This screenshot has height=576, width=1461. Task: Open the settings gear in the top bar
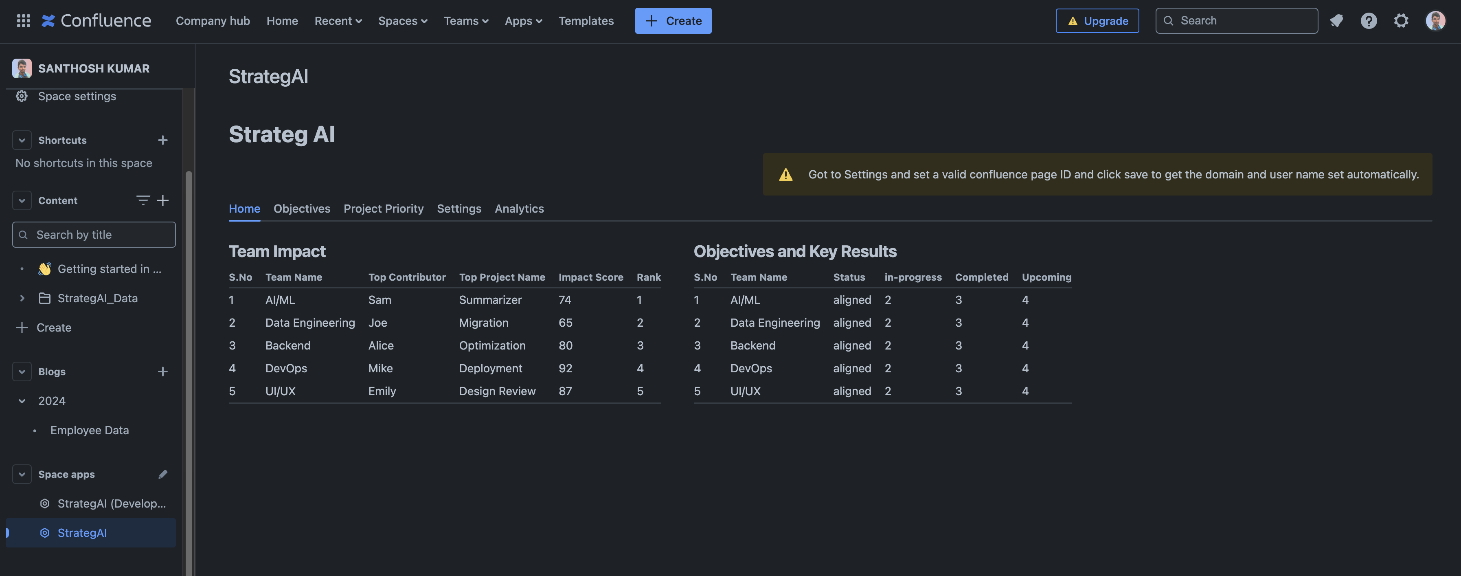tap(1401, 21)
